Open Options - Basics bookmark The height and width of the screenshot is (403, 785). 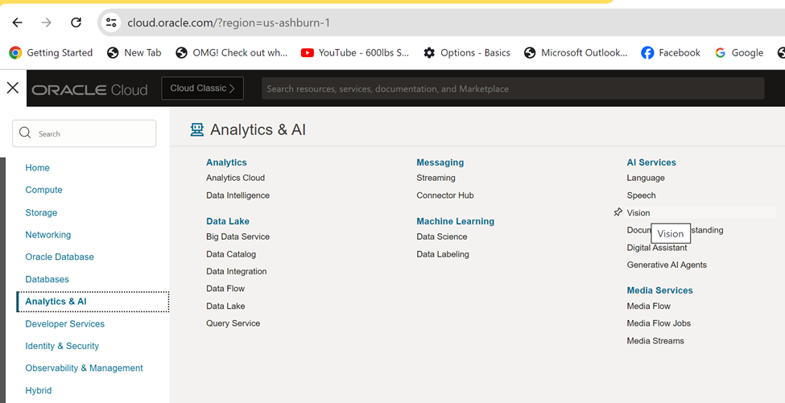[467, 52]
